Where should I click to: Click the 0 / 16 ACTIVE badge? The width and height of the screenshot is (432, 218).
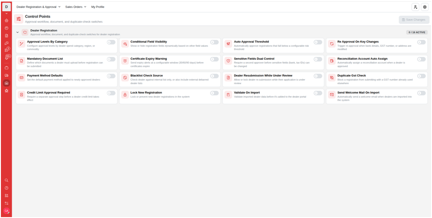pos(417,32)
